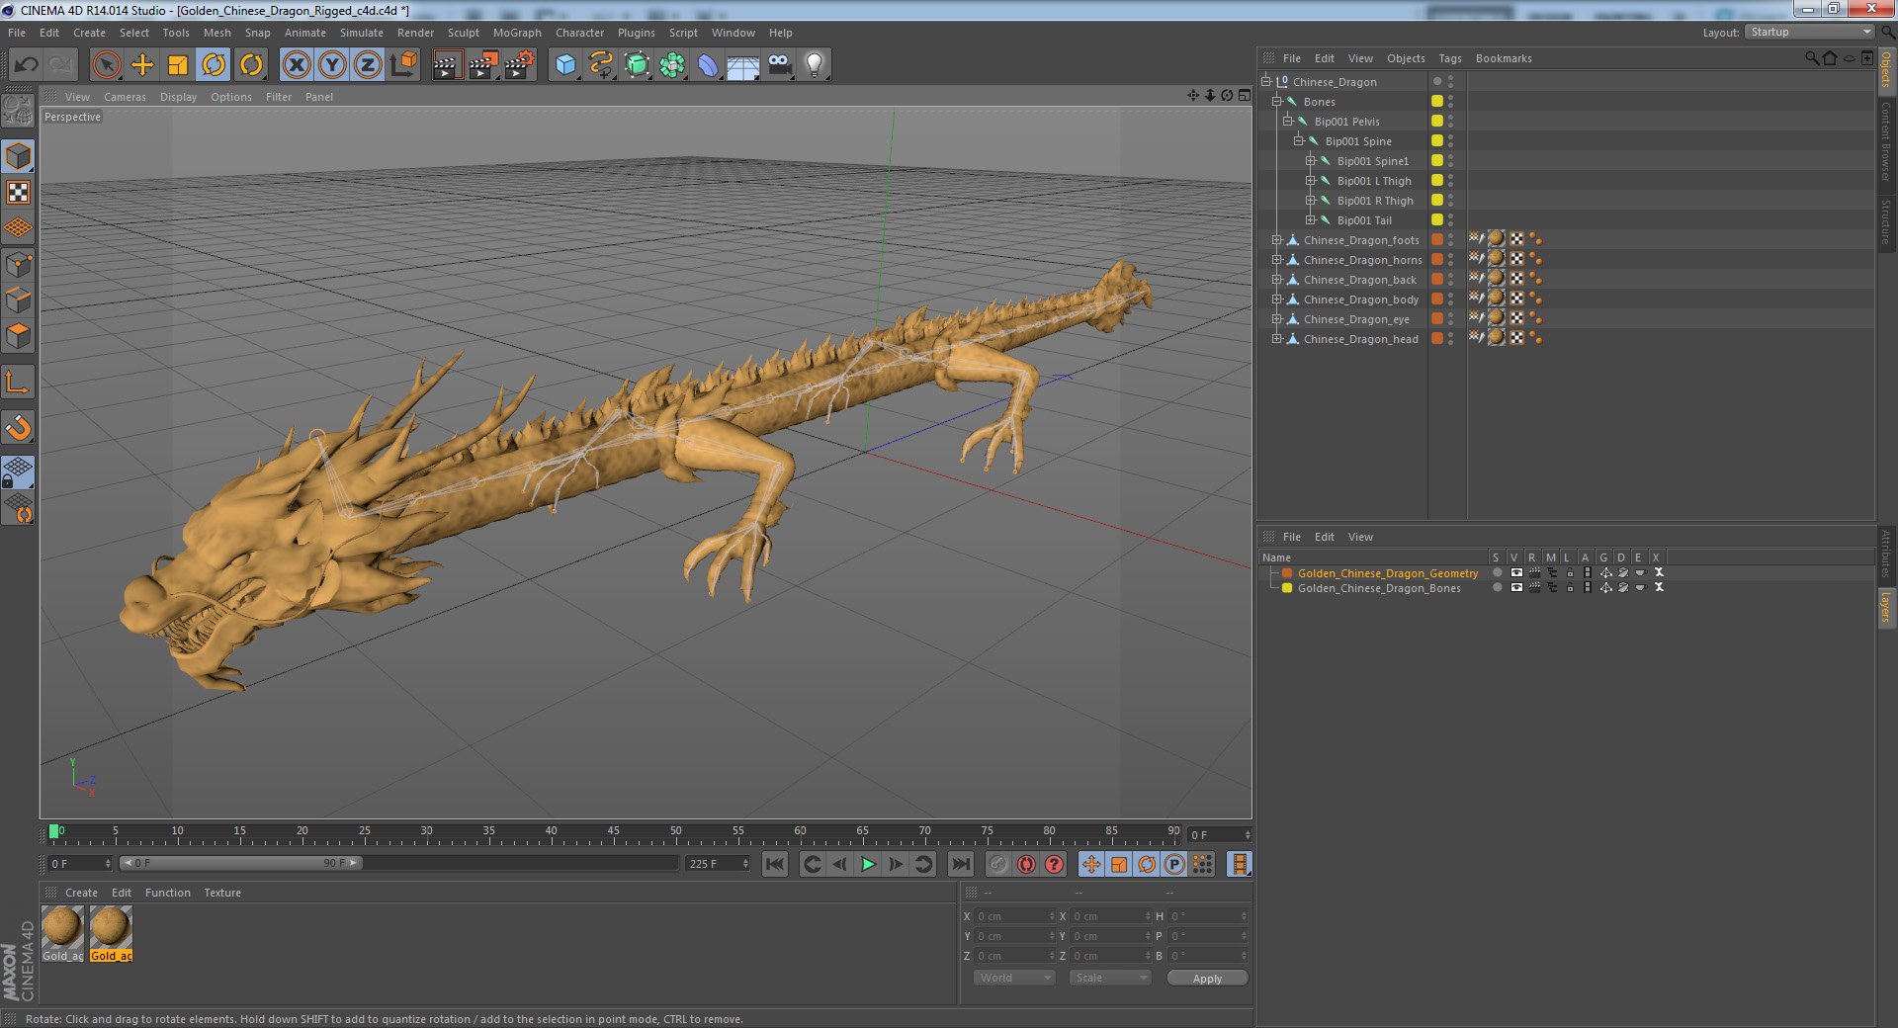Open the Layout Startup dropdown

[x=1809, y=32]
